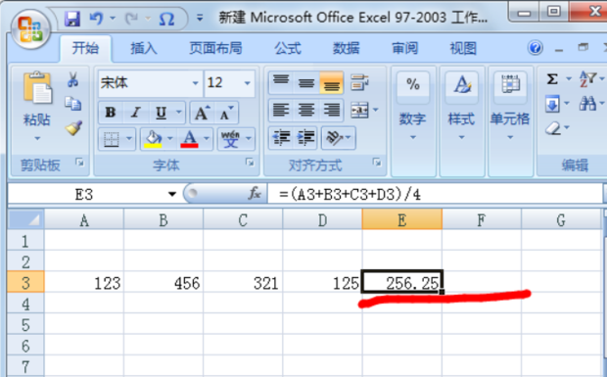The image size is (607, 377).
Task: Click the Select All corner button
Action: (25, 219)
